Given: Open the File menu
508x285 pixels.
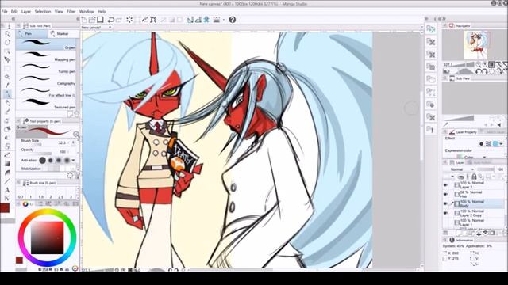Looking at the screenshot, I should (4, 12).
